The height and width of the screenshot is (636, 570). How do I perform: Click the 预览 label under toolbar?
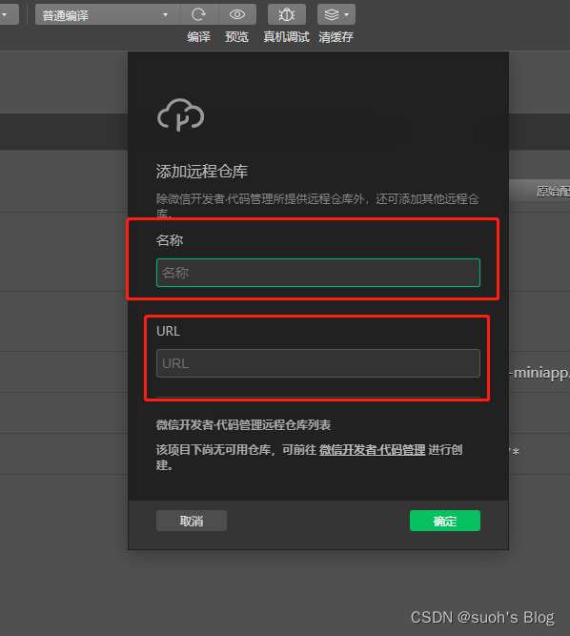click(236, 37)
